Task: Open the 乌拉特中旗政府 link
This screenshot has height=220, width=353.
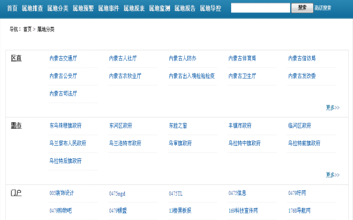Action: [x=244, y=143]
